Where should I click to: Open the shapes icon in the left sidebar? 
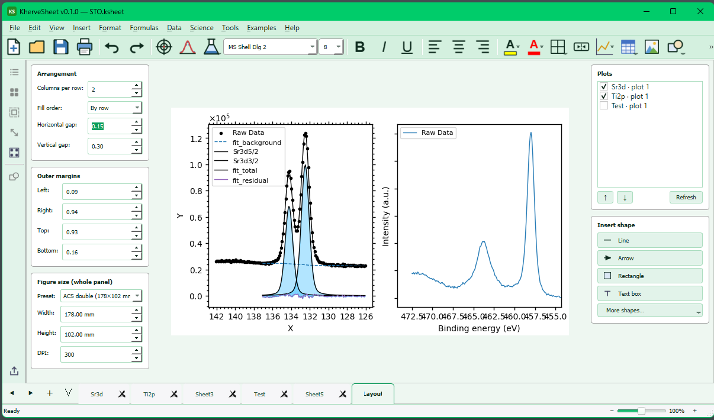point(14,176)
